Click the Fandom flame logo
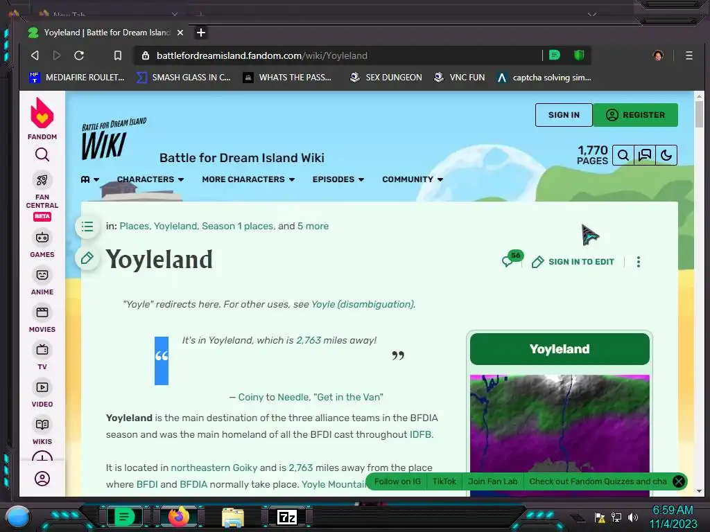The image size is (710, 532). (x=42, y=113)
